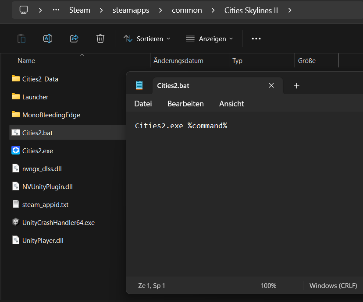Open the three-dots more options menu
The height and width of the screenshot is (302, 363).
(256, 39)
